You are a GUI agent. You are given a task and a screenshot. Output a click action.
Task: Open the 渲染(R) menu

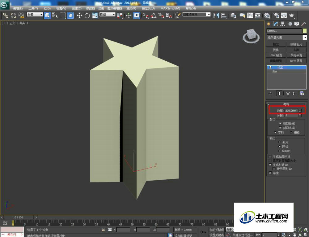click(x=131, y=8)
